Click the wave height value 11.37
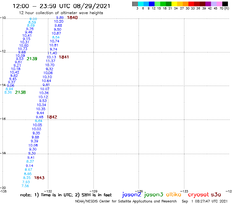This screenshot has height=204, width=232. pos(50,61)
